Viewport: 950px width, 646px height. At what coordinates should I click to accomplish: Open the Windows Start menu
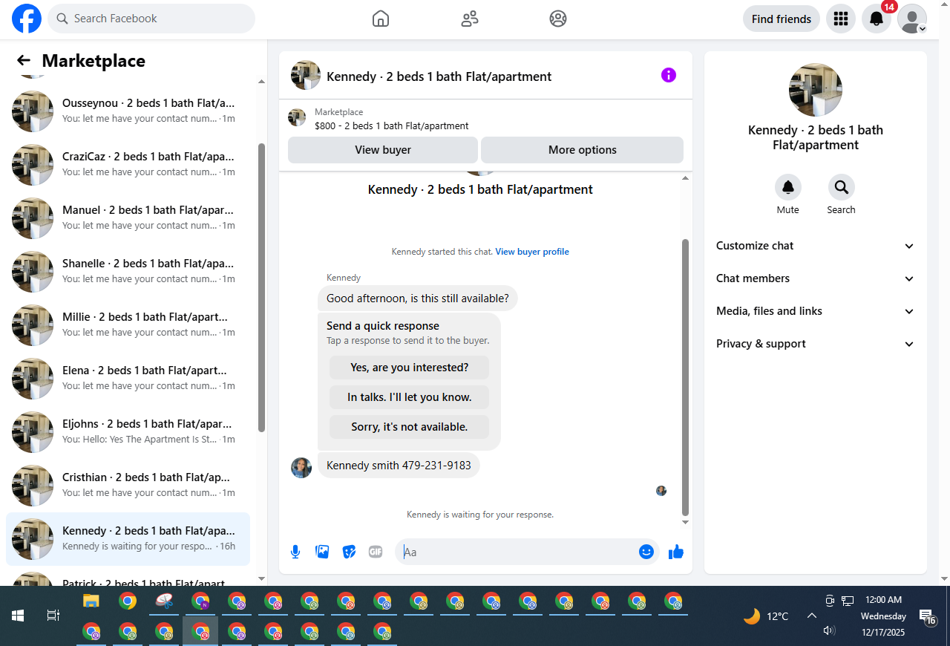(18, 616)
